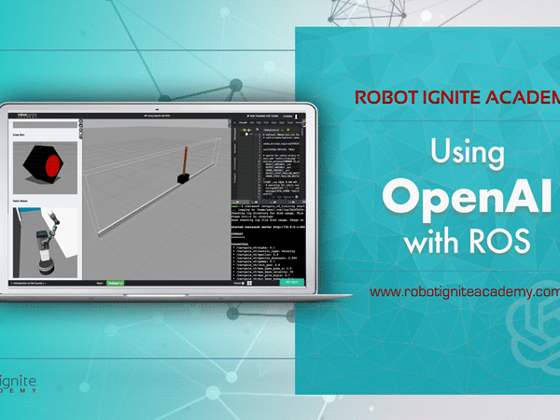This screenshot has width=560, height=420.
Task: Click the "OpenAI" title text
Action: pos(468,198)
